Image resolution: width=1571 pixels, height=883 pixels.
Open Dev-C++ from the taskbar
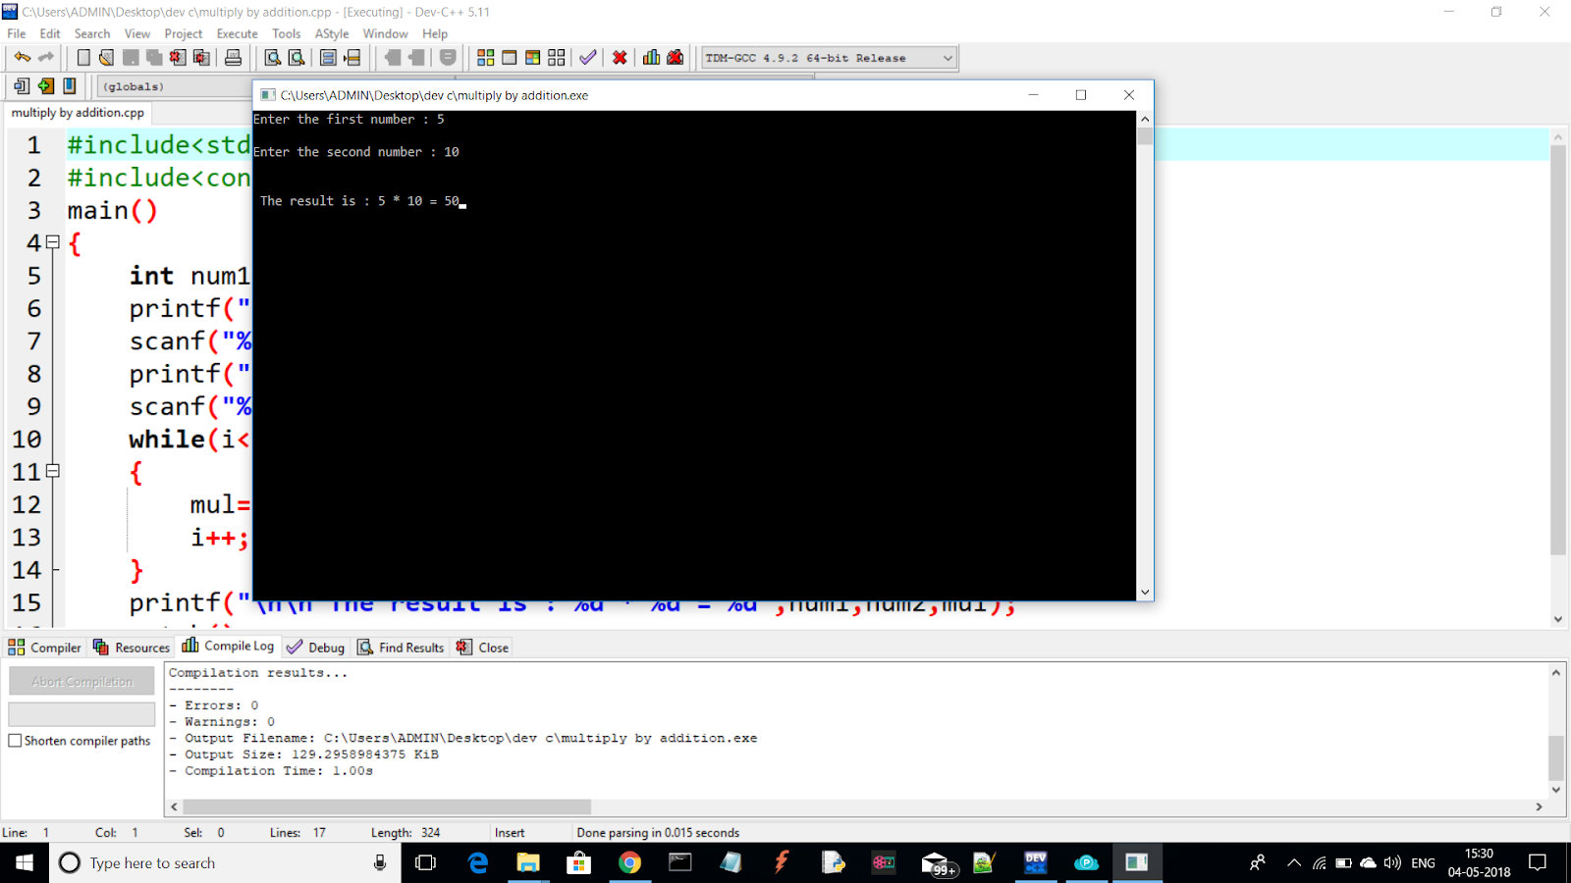point(1035,862)
